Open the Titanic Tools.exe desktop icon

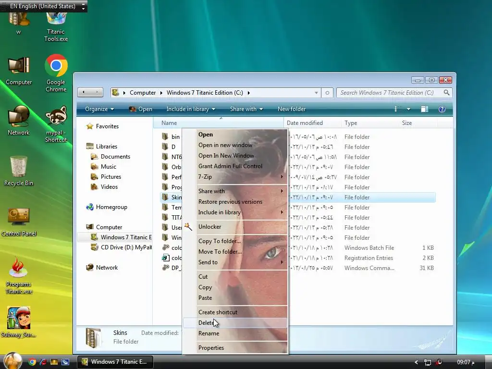pyautogui.click(x=56, y=27)
